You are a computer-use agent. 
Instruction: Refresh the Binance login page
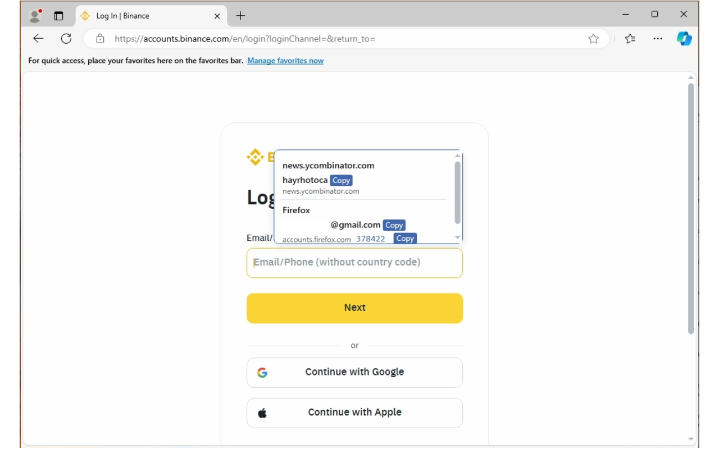[66, 39]
